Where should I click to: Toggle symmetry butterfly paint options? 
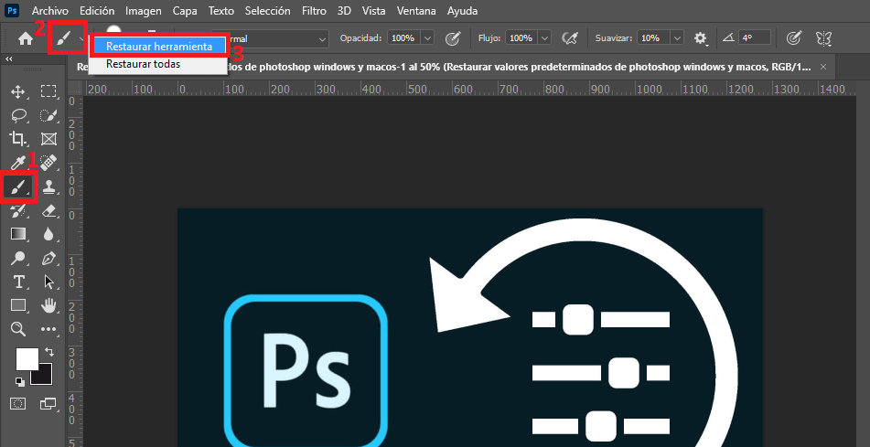823,38
